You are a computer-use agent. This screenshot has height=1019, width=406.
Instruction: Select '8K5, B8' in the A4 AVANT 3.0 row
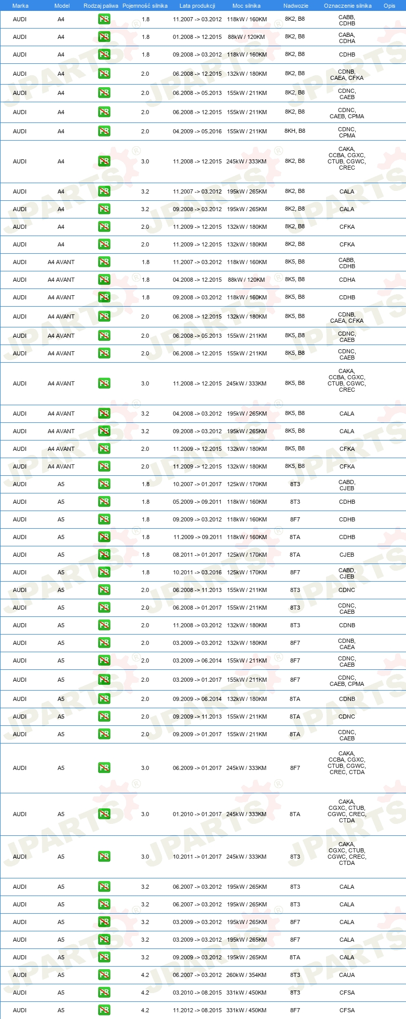(x=295, y=383)
